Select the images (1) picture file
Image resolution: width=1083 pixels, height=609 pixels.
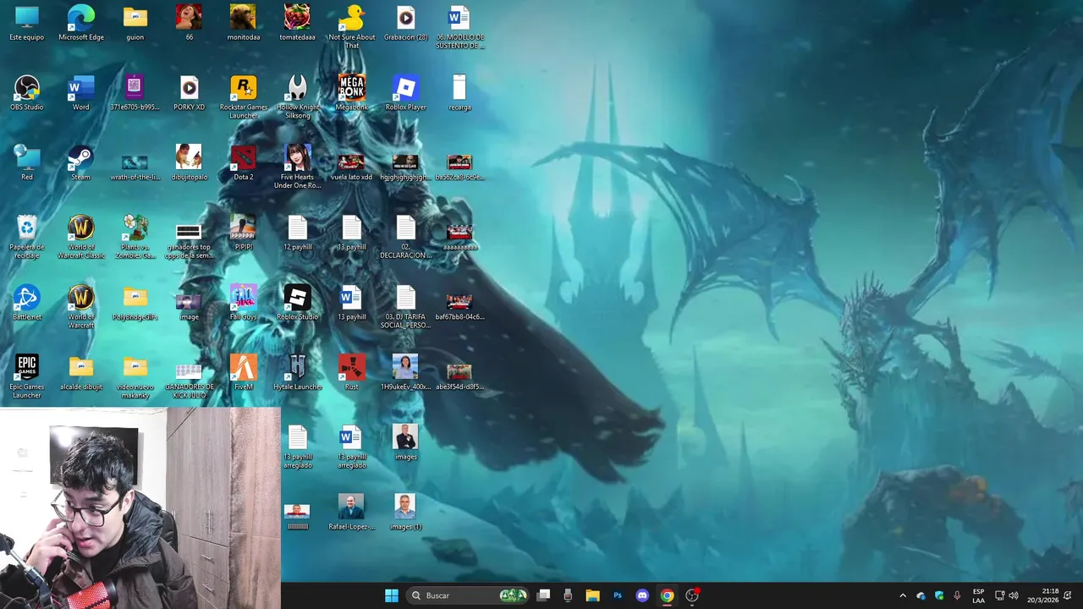(405, 513)
